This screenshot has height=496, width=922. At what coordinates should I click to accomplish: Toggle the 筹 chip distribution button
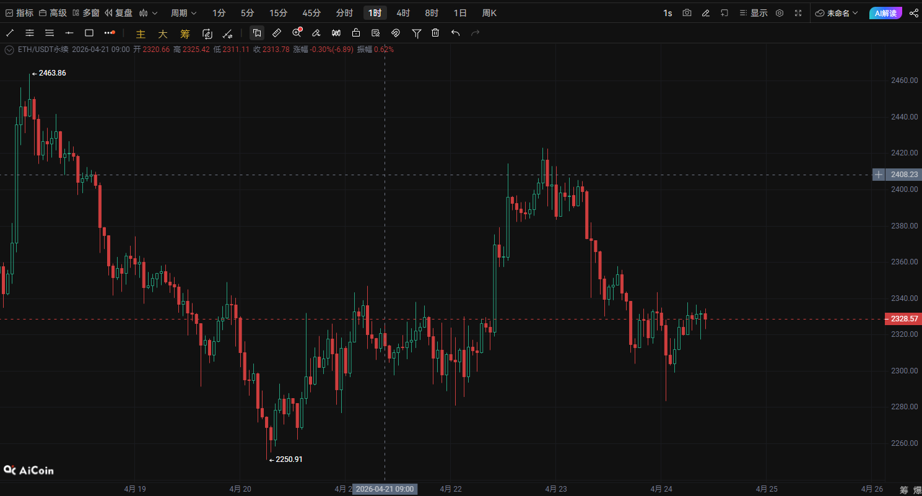tap(185, 33)
